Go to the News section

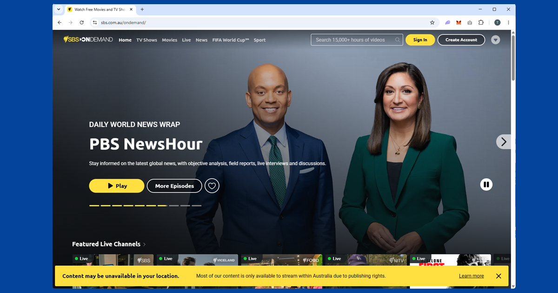coord(201,40)
